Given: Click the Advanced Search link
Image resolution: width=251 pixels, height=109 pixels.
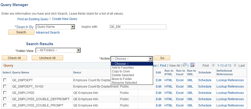Looking at the screenshot, I should pyautogui.click(x=48, y=33).
